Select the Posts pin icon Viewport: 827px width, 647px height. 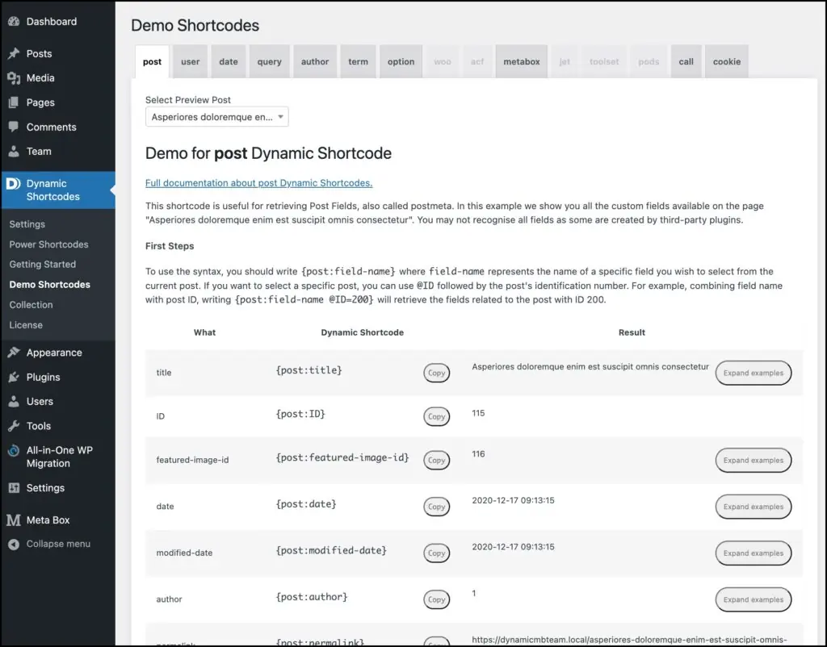point(13,53)
